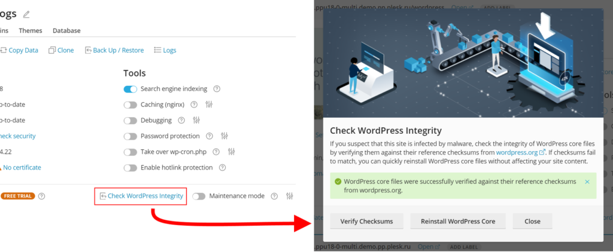The width and height of the screenshot is (613, 252).
Task: Enable Take over wp-cron.php toggle
Action: click(x=130, y=152)
